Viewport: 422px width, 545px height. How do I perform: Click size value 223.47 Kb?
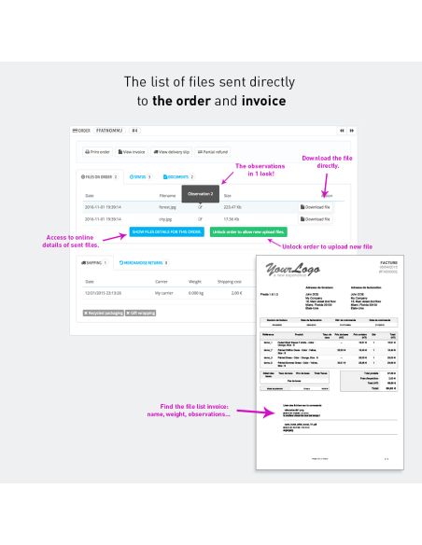[x=232, y=207]
